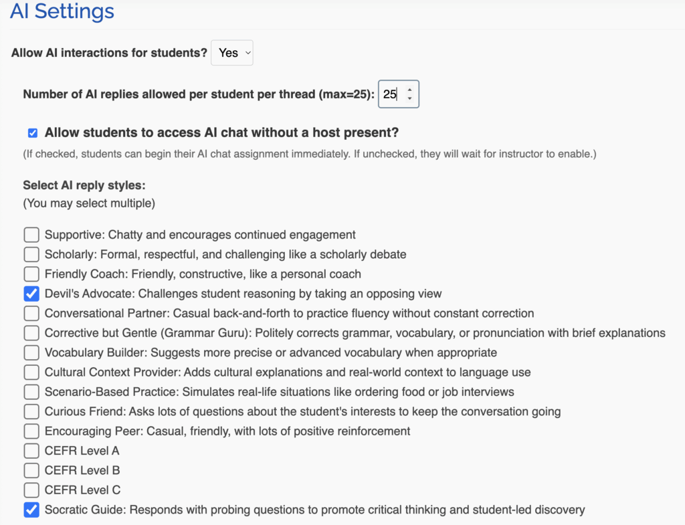
Task: Enable Corrective but Gentle Grammar Guru
Action: (x=31, y=333)
